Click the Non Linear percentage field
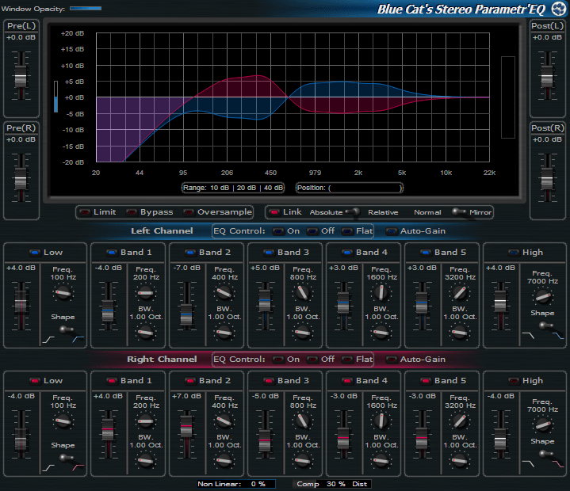 pyautogui.click(x=236, y=484)
